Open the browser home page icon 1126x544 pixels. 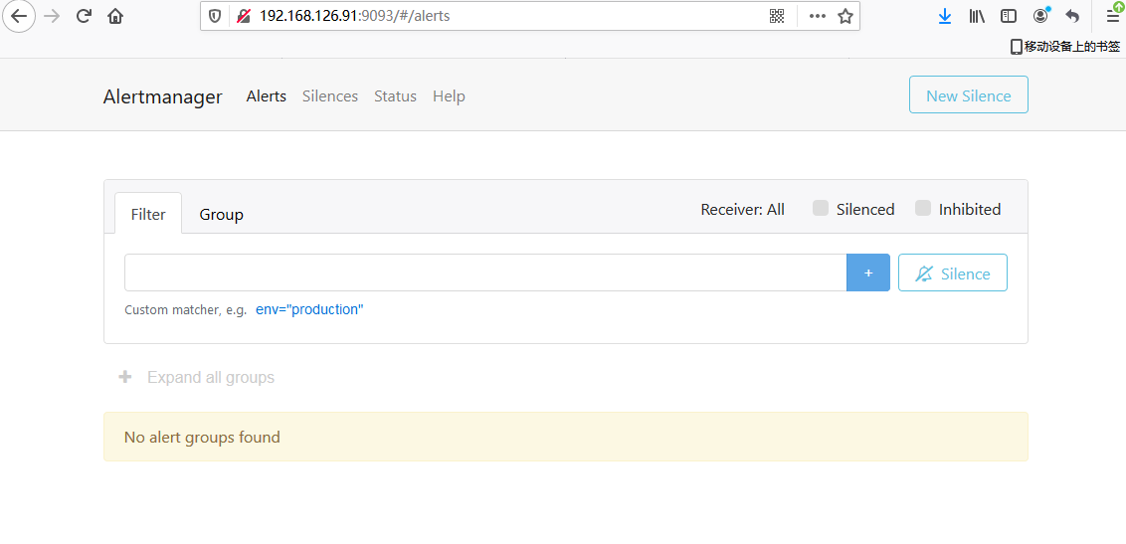pos(115,16)
